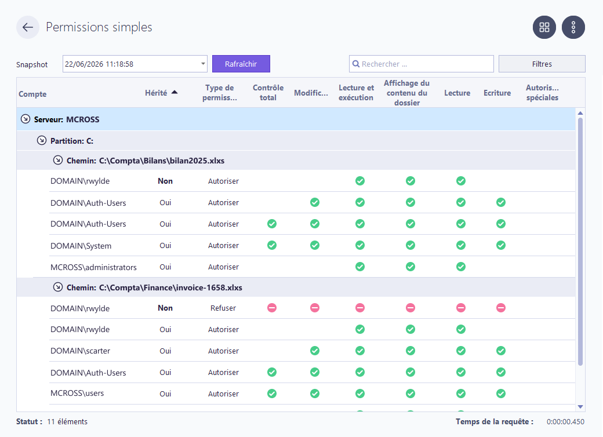The image size is (603, 437).
Task: Click the Rafraîchir button
Action: (x=241, y=64)
